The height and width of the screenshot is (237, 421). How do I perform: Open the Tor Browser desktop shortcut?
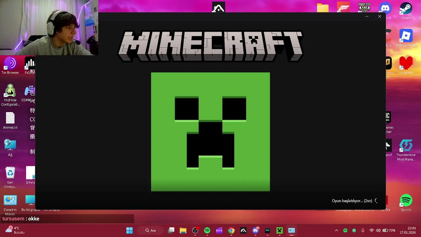(x=10, y=66)
